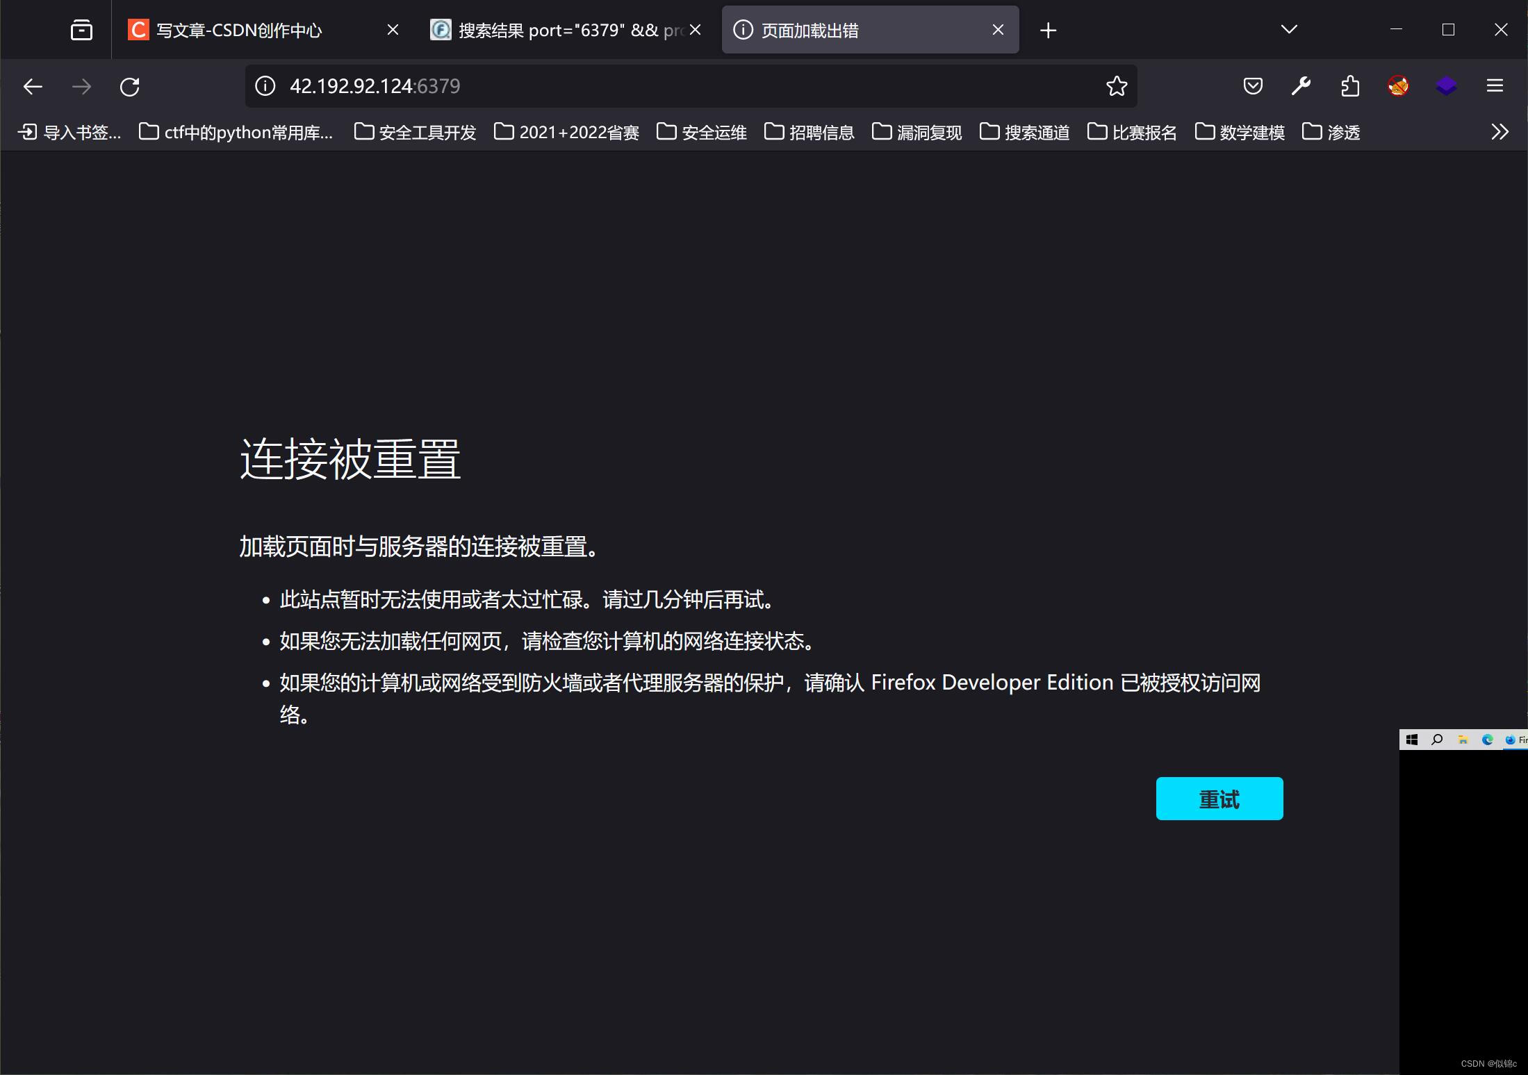The height and width of the screenshot is (1075, 1528).
Task: Click the site information icon in the address bar
Action: (265, 86)
